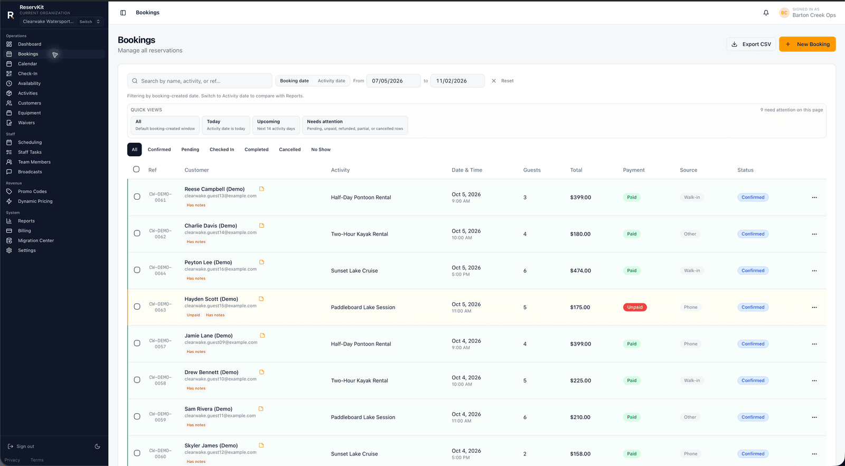Apply Needs attention quick view
Viewport: 845px width, 466px height.
tap(355, 125)
